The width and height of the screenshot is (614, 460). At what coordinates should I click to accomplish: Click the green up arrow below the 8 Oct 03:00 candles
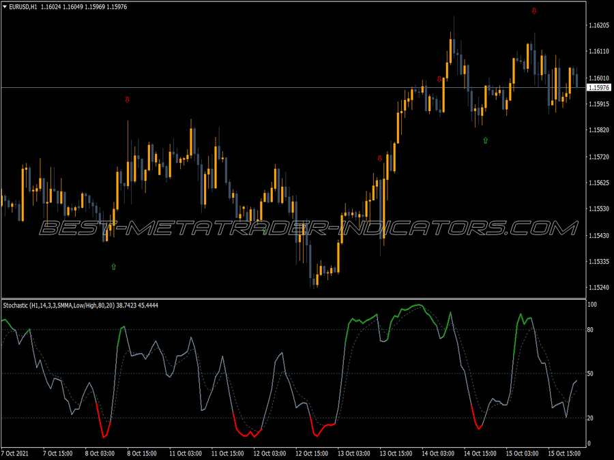tap(113, 266)
